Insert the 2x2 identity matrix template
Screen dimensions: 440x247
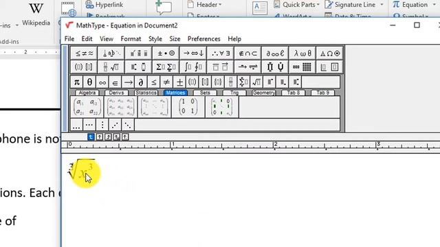188,107
